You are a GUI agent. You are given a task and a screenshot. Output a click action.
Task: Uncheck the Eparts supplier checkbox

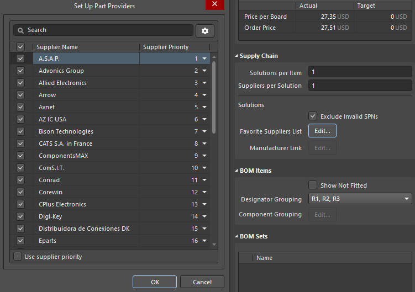click(20, 241)
